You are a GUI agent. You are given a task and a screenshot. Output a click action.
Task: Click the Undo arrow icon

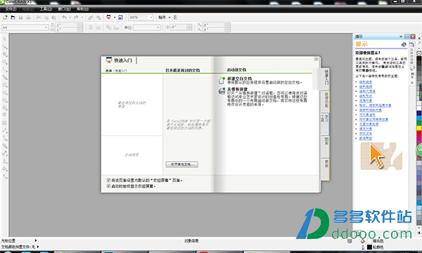click(64, 18)
